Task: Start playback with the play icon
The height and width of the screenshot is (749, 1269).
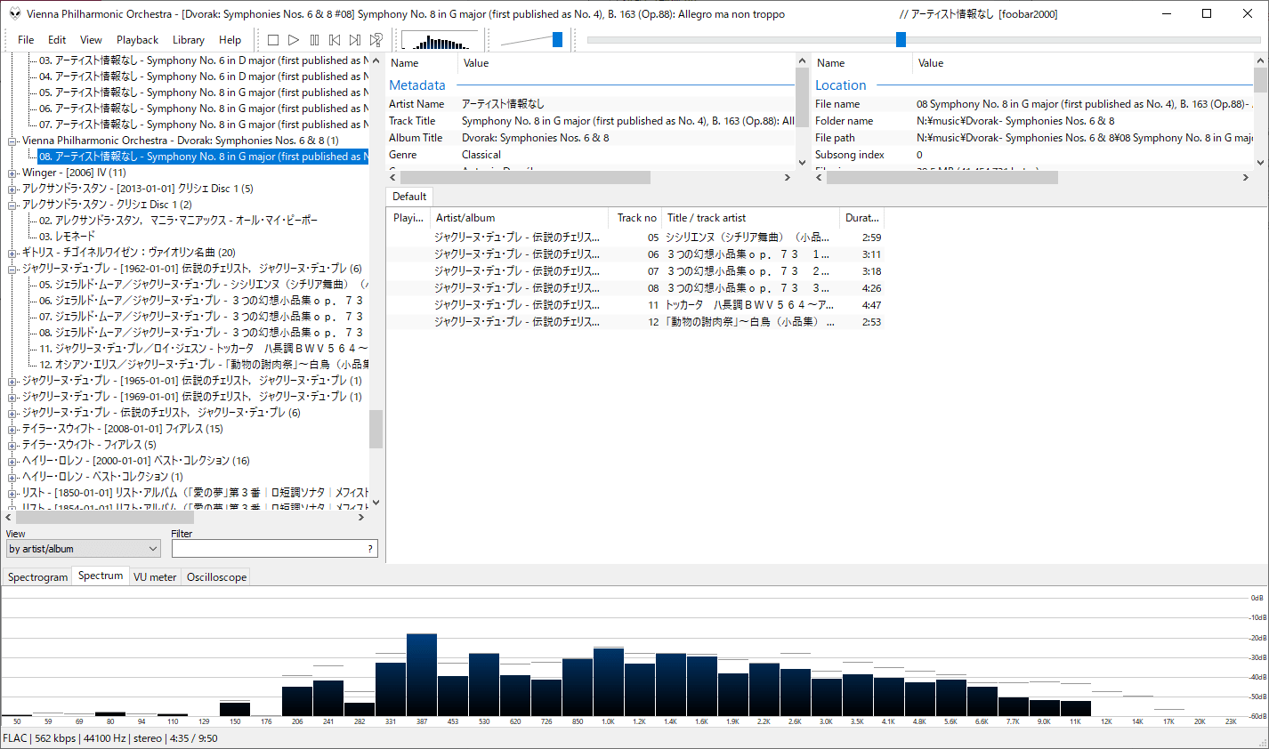Action: (295, 39)
